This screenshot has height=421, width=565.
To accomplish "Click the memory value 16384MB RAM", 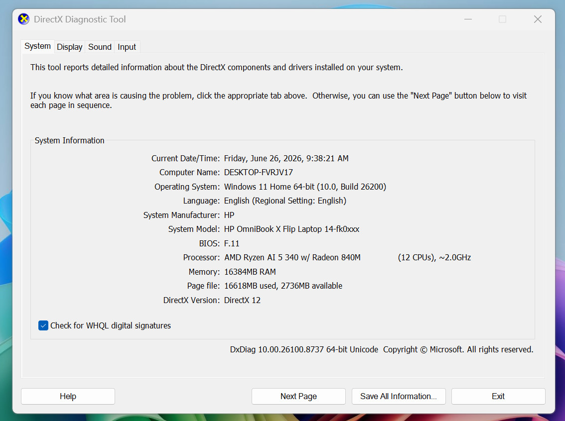I will tap(250, 272).
